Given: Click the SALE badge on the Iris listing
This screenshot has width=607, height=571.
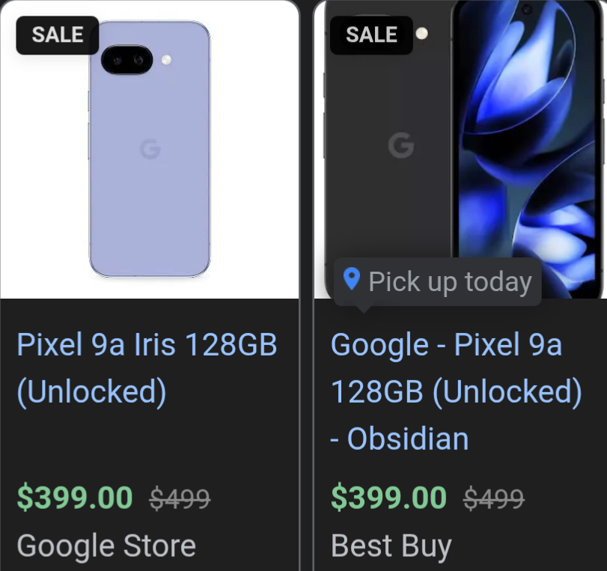Looking at the screenshot, I should pos(56,35).
